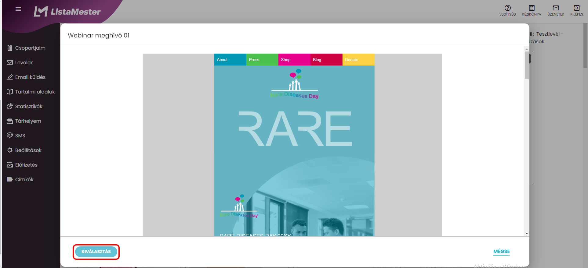Open Statisztikák menu item

pos(29,106)
